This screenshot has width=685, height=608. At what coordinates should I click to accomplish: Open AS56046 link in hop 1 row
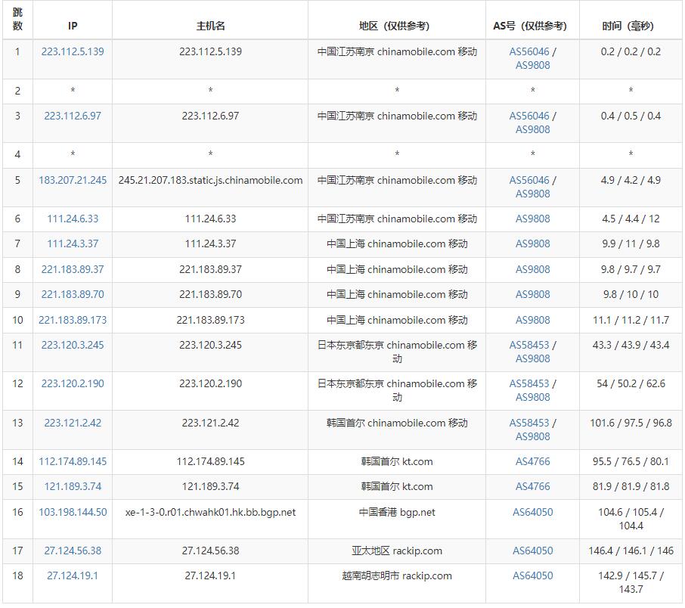pos(529,51)
